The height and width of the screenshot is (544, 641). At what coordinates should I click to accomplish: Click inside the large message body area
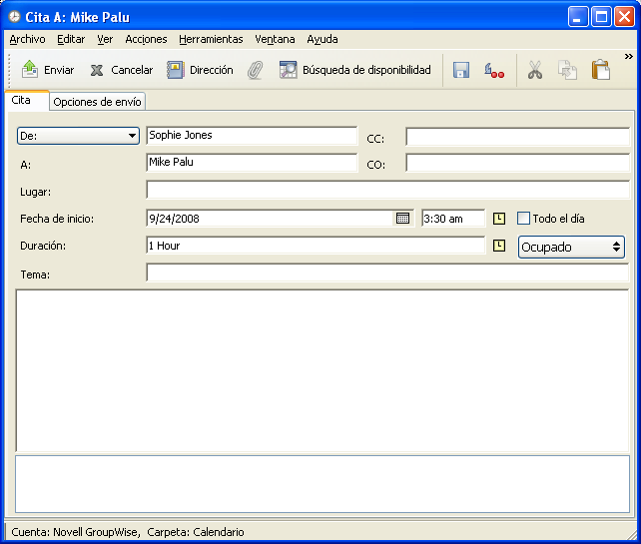[x=322, y=370]
